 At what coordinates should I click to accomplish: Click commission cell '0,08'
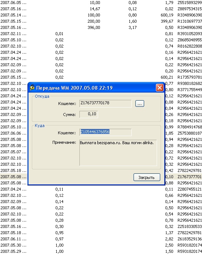pos(132,3)
